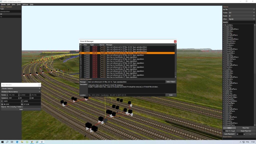256x144 pixels.
Task: Click the Chrome icon in the taskbar
Action: pos(32,142)
